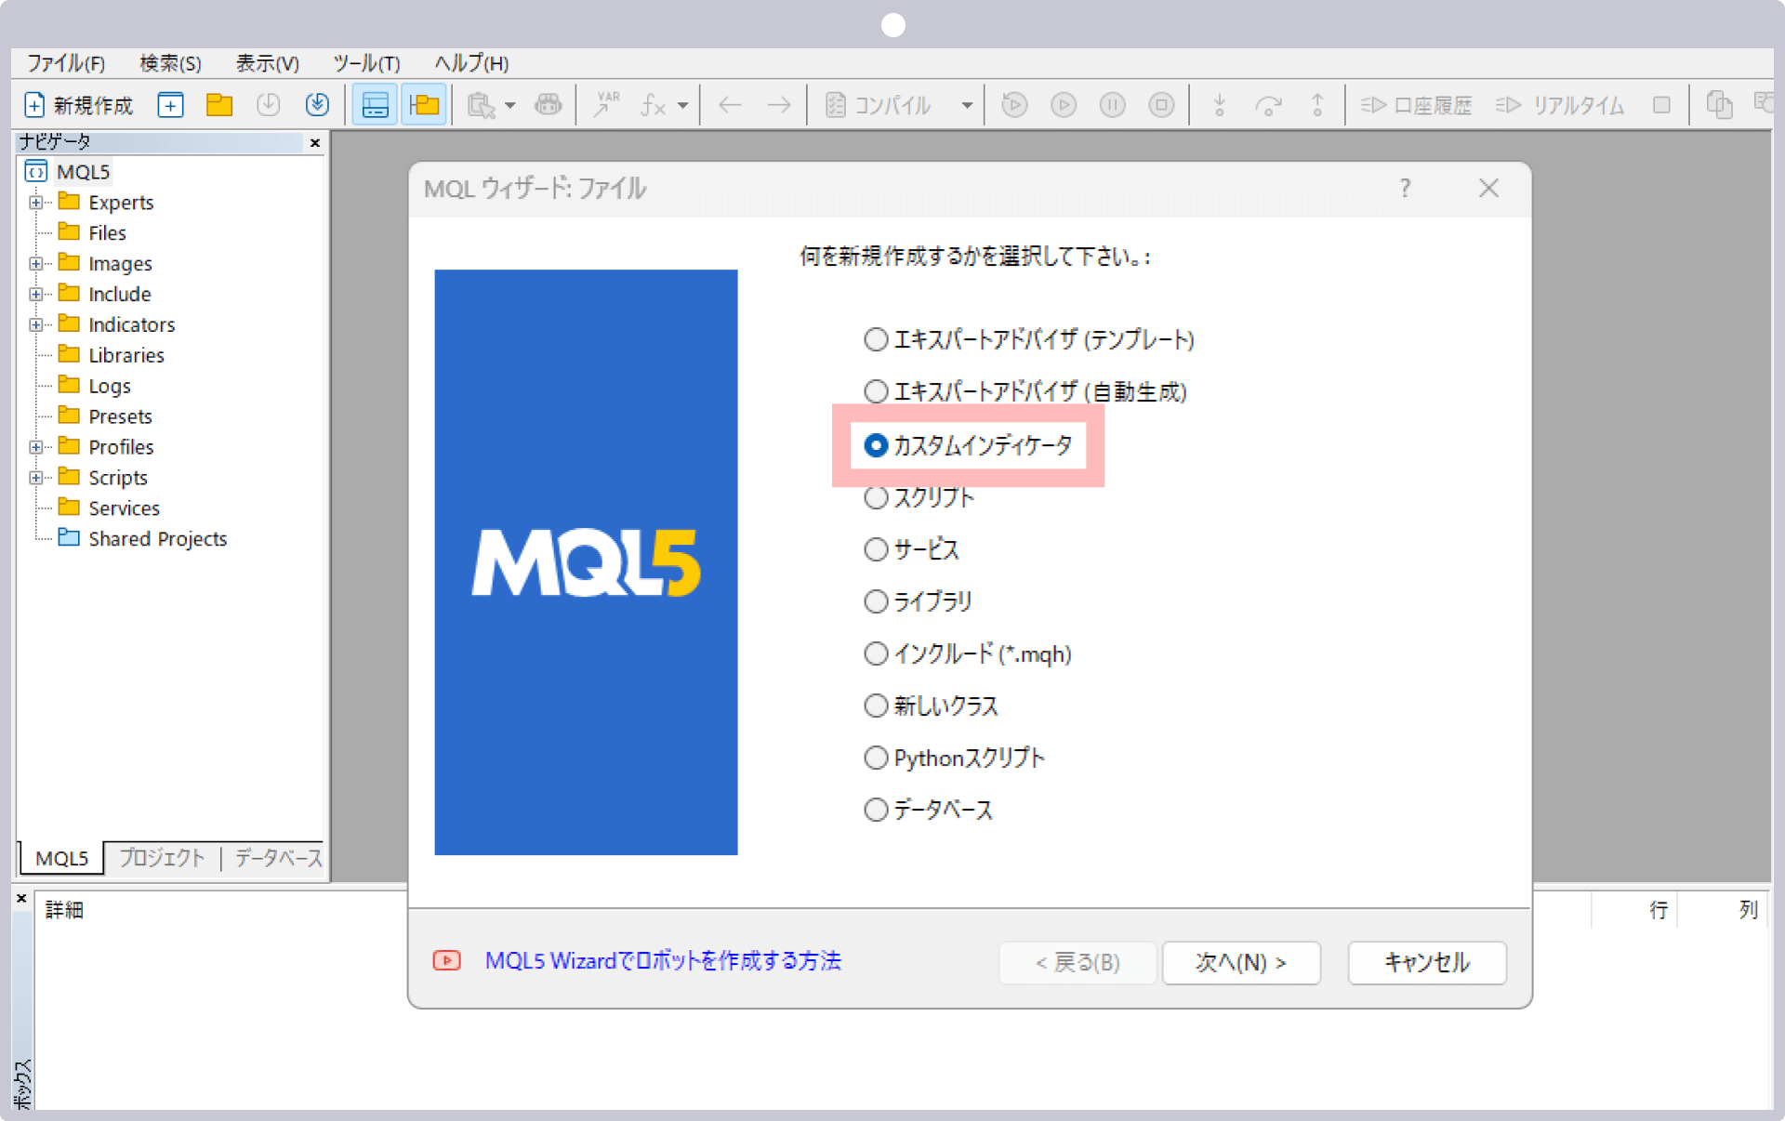Toggle the toolbox panel icon
Image resolution: width=1785 pixels, height=1121 pixels.
375,105
